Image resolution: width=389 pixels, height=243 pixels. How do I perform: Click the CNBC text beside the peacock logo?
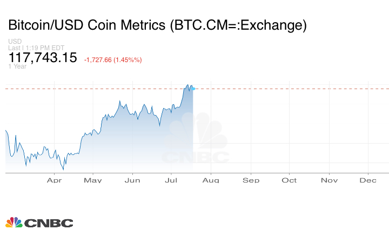click(48, 222)
